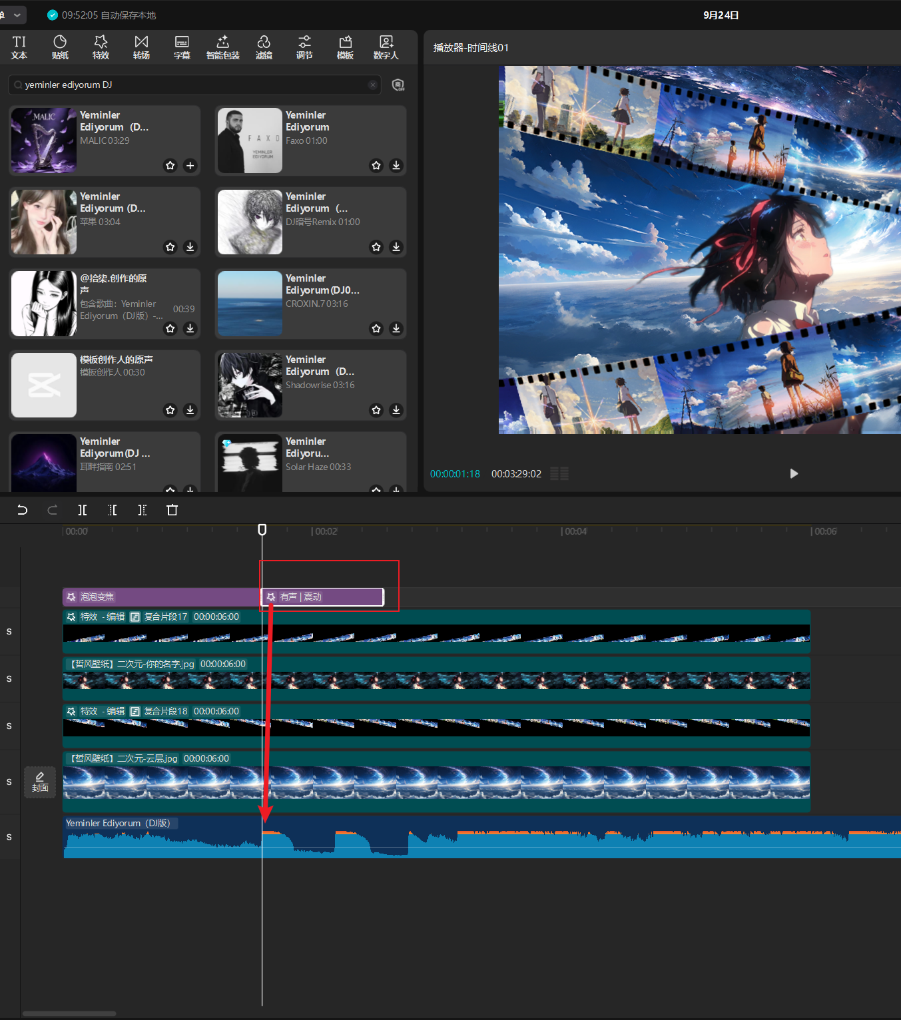Image resolution: width=901 pixels, height=1020 pixels.
Task: Trim the clip's right side at the playhead
Action: coord(142,510)
